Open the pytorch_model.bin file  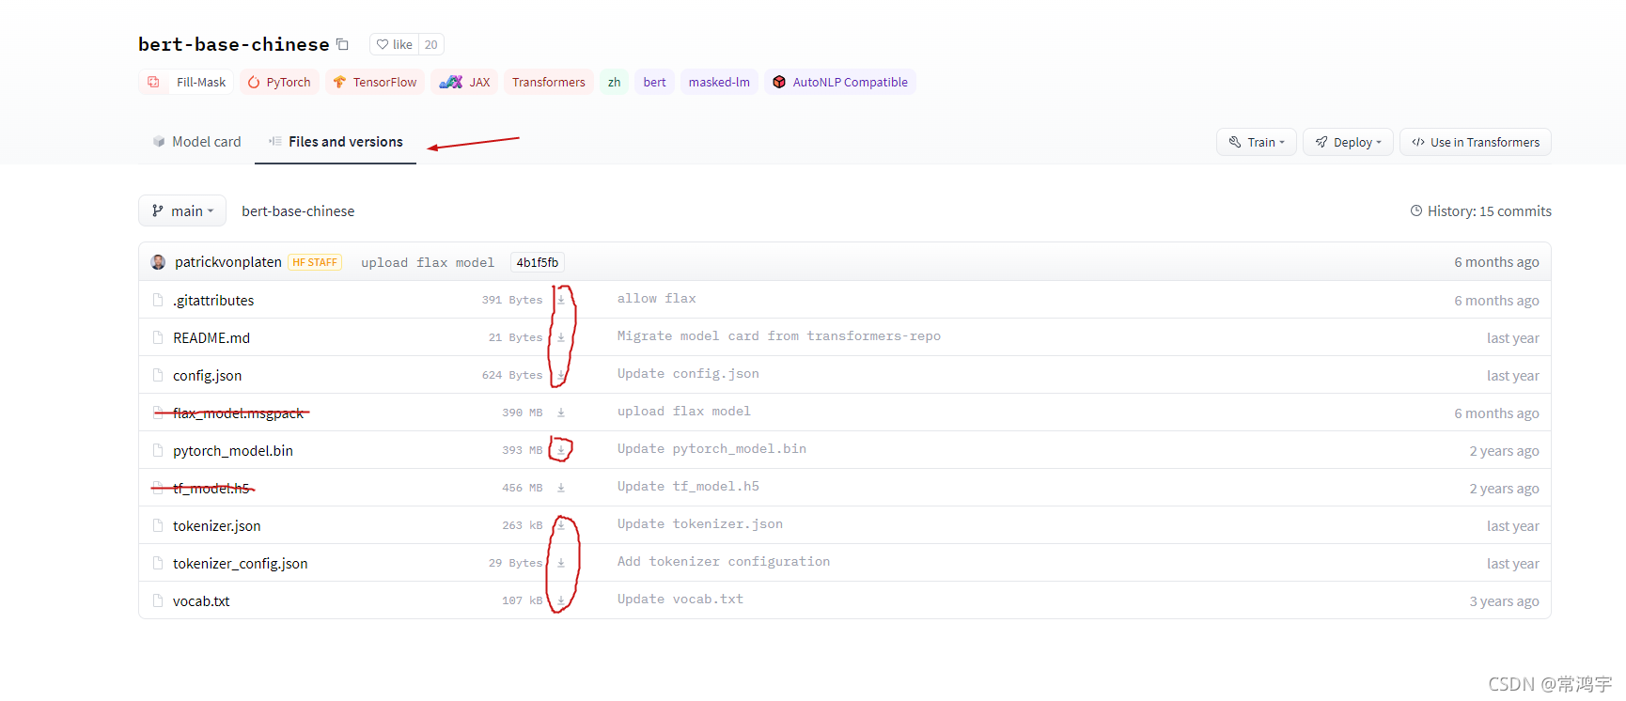click(x=233, y=450)
